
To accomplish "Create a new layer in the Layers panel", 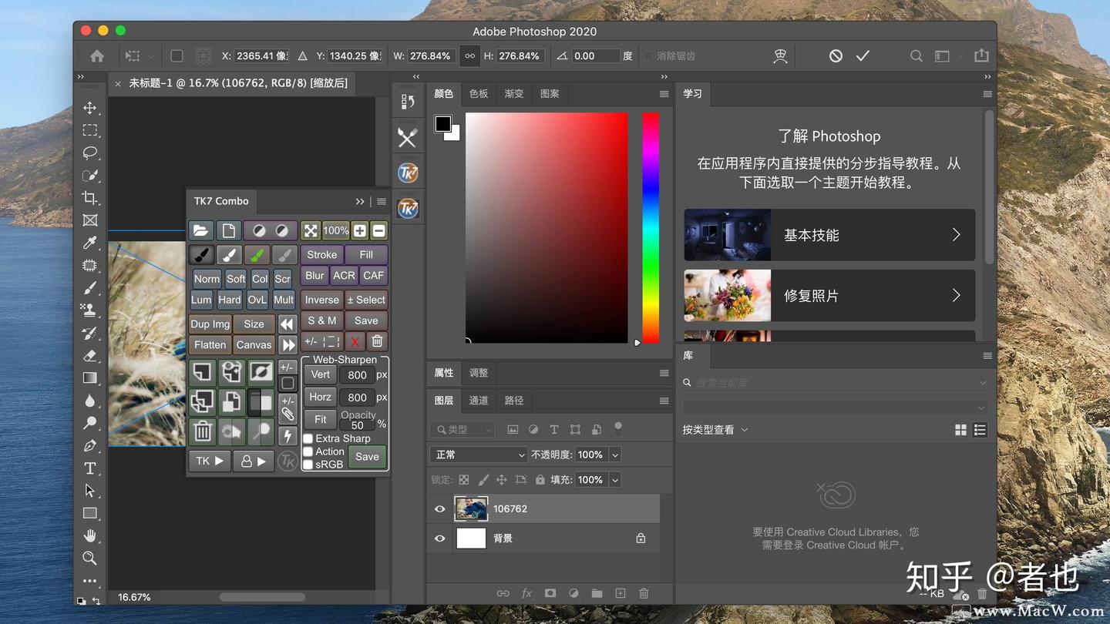I will tap(621, 593).
